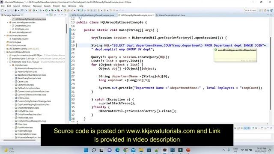The height and width of the screenshot is (154, 274).
Task: Select hibernate.cfg.xml in the tree
Action: coord(20,39)
